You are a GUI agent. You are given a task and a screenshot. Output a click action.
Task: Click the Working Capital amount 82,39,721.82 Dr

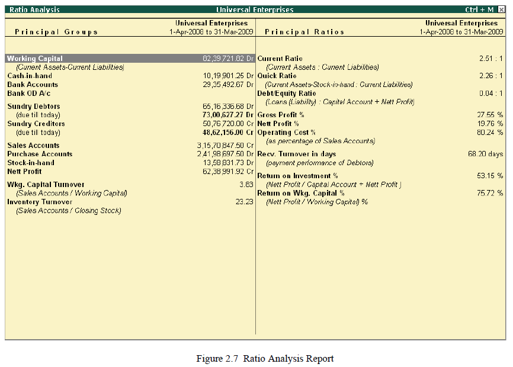228,59
